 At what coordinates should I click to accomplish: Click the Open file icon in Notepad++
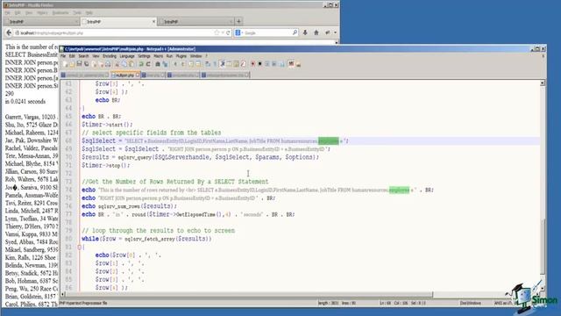pyautogui.click(x=72, y=64)
